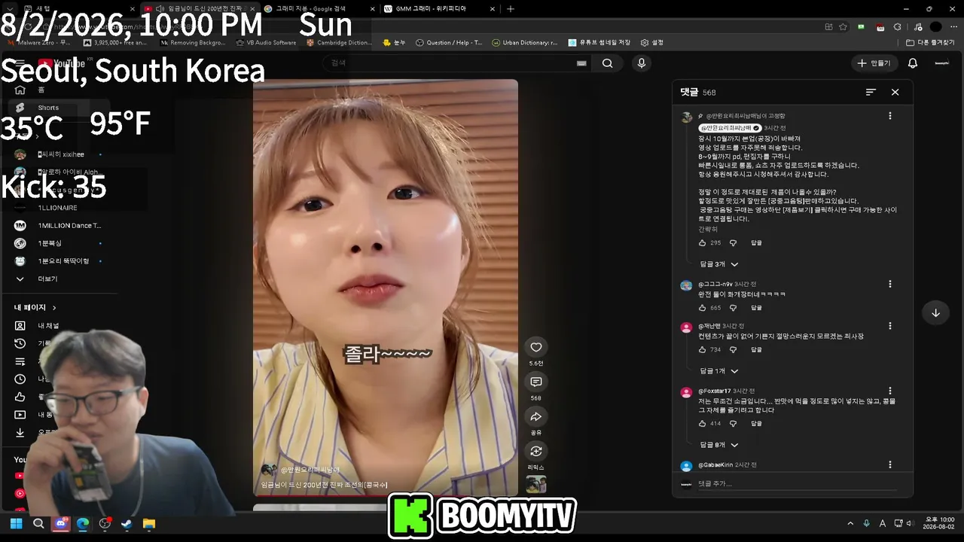Image resolution: width=964 pixels, height=542 pixels.
Task: Like @Foxstar17's comment with 414 likes
Action: coord(702,424)
